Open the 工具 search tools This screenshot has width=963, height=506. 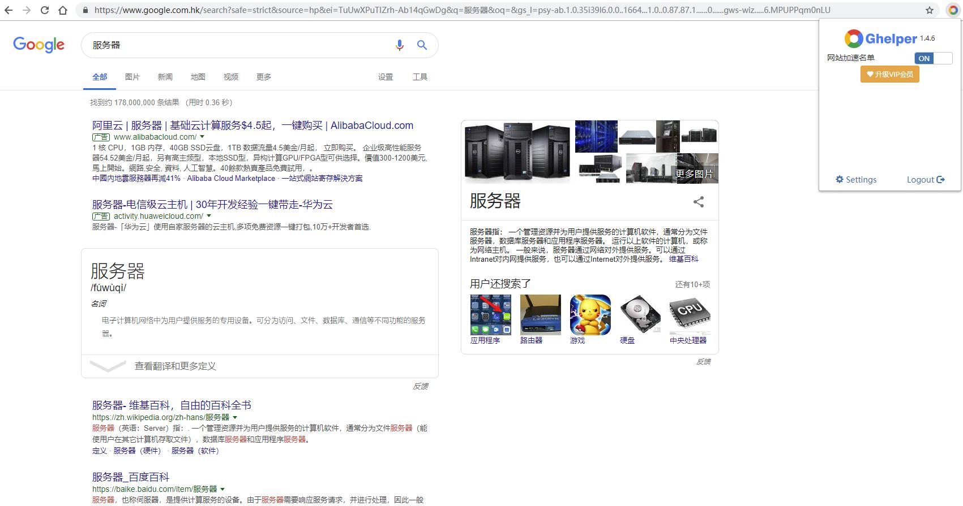click(x=420, y=77)
